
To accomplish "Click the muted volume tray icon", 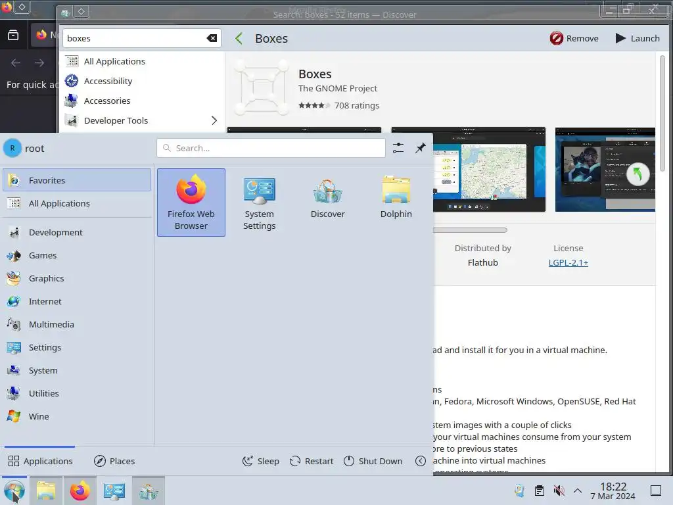I will 559,491.
